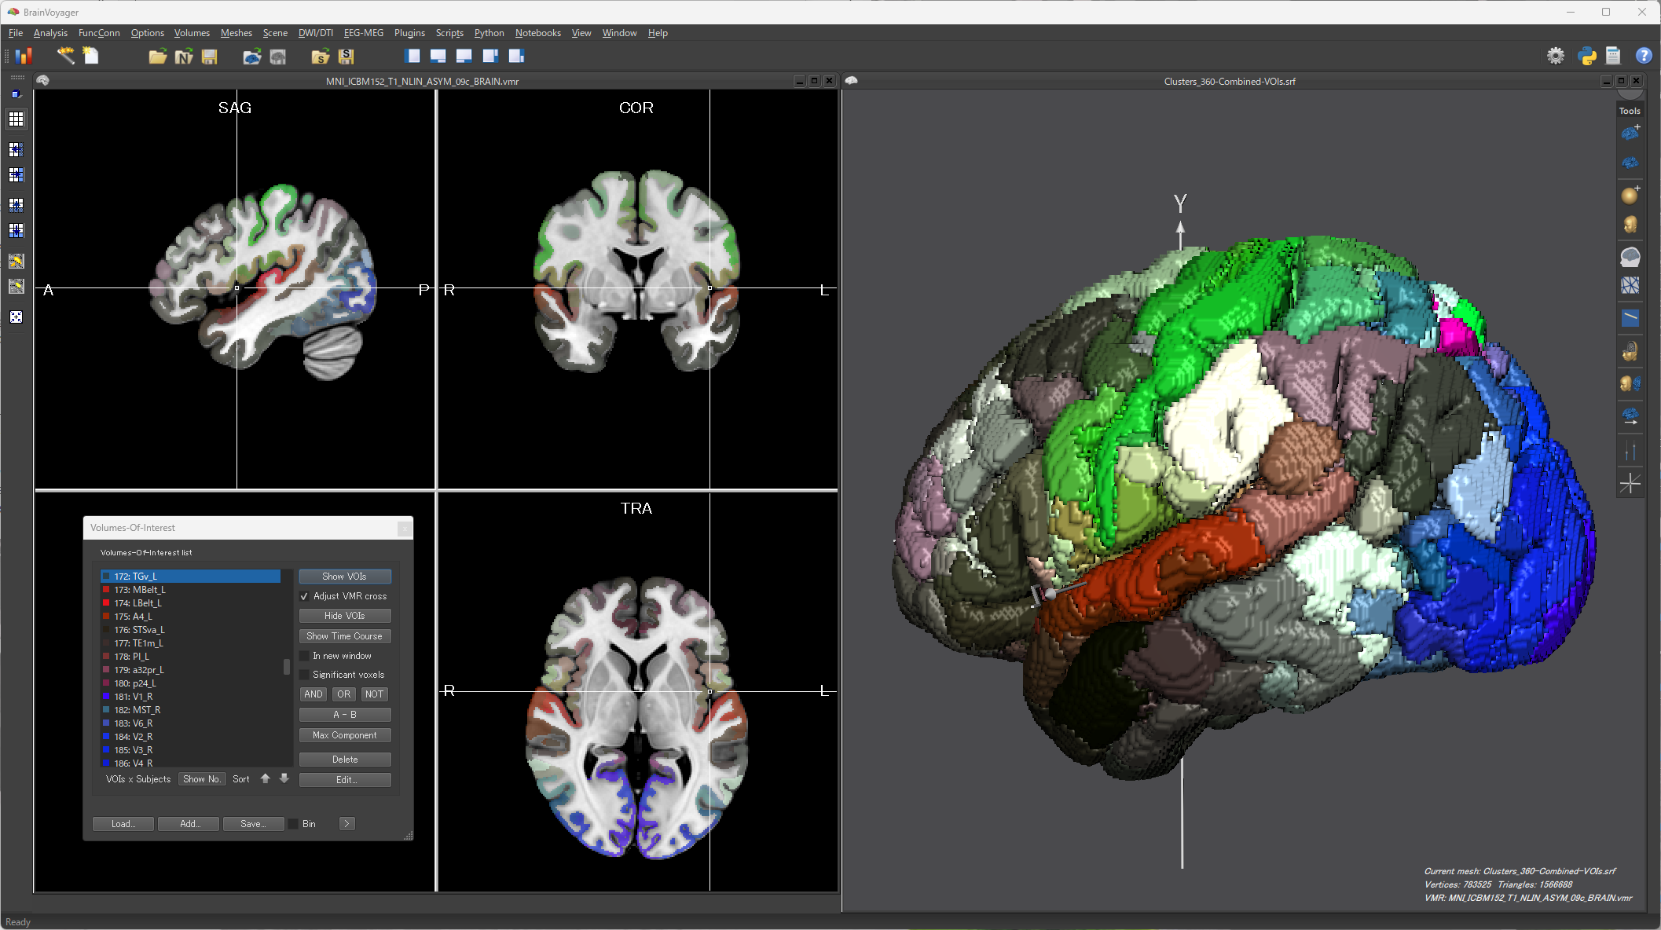Viewport: 1661px width, 930px height.
Task: Click the Show No. button
Action: point(202,779)
